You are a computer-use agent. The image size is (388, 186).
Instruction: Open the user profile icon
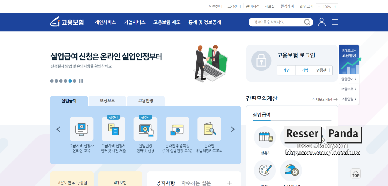322,22
